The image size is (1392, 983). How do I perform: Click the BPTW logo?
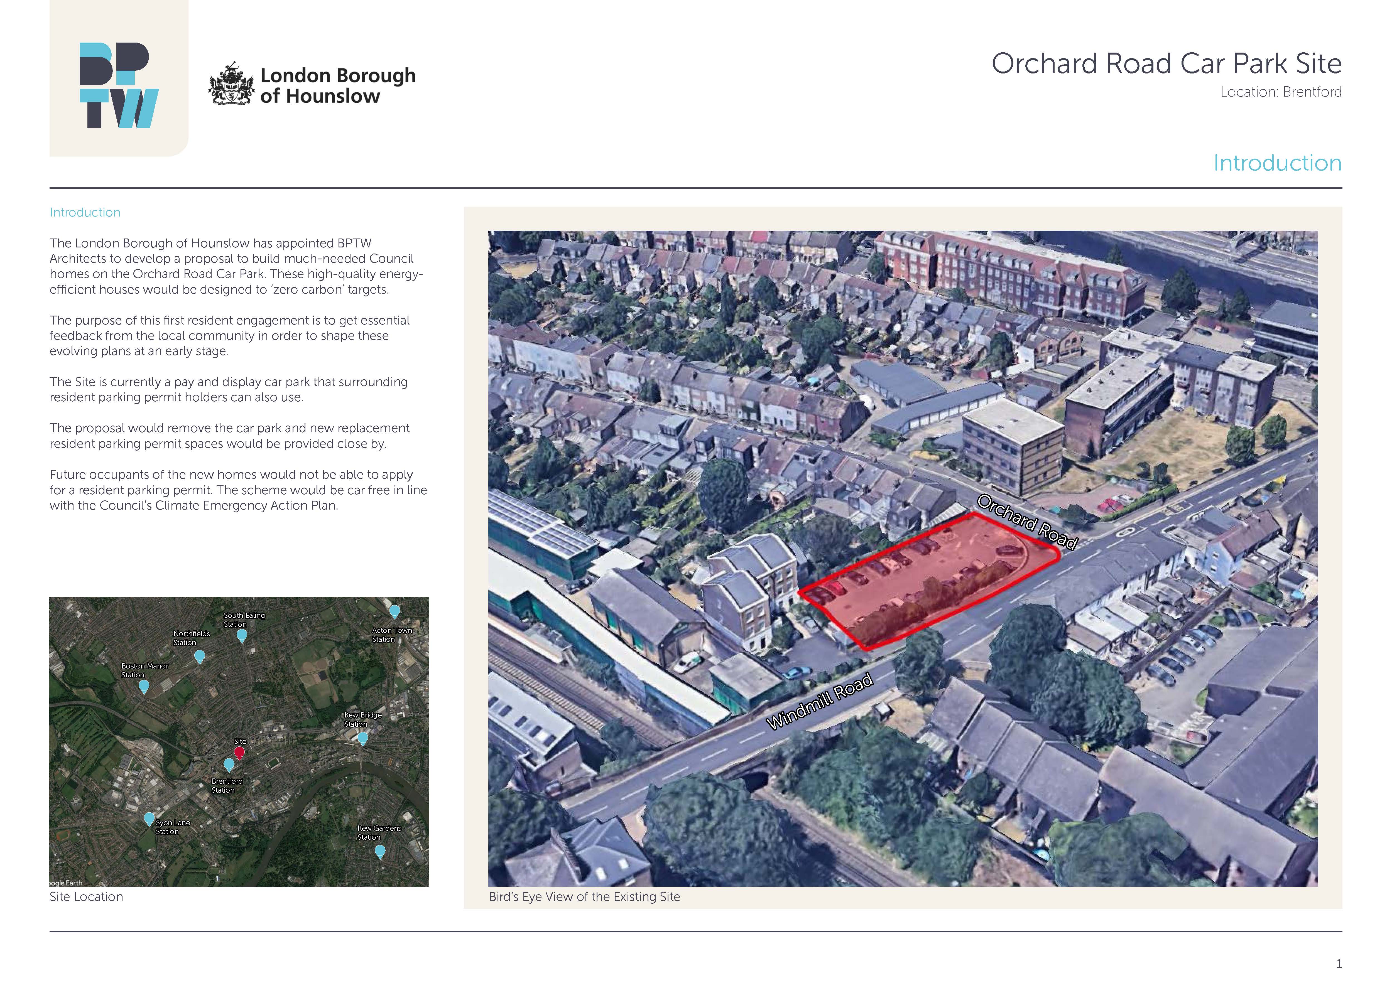coord(119,85)
